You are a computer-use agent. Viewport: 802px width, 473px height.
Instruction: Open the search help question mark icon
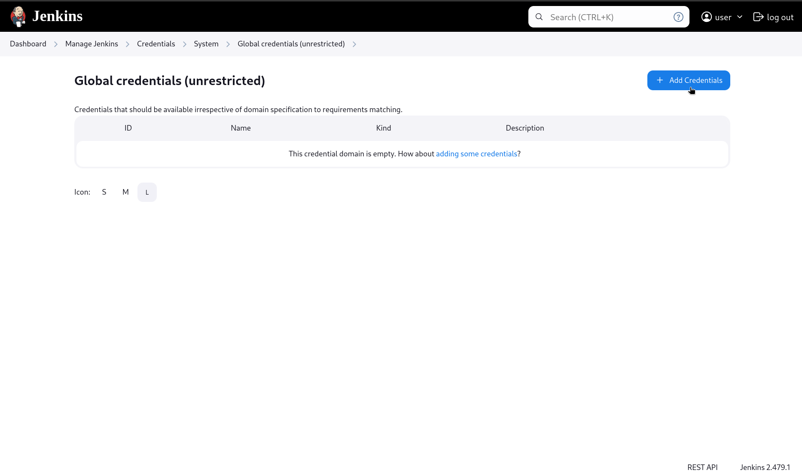pos(678,17)
